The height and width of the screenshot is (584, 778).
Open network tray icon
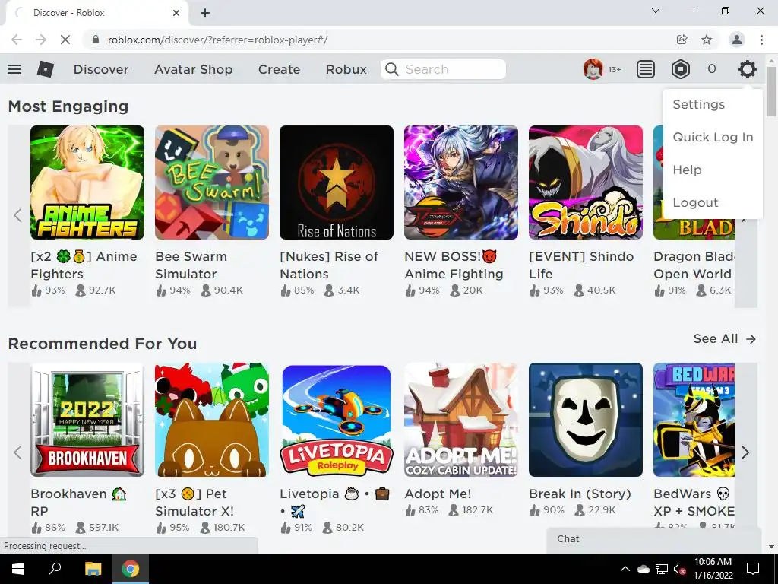click(x=662, y=569)
